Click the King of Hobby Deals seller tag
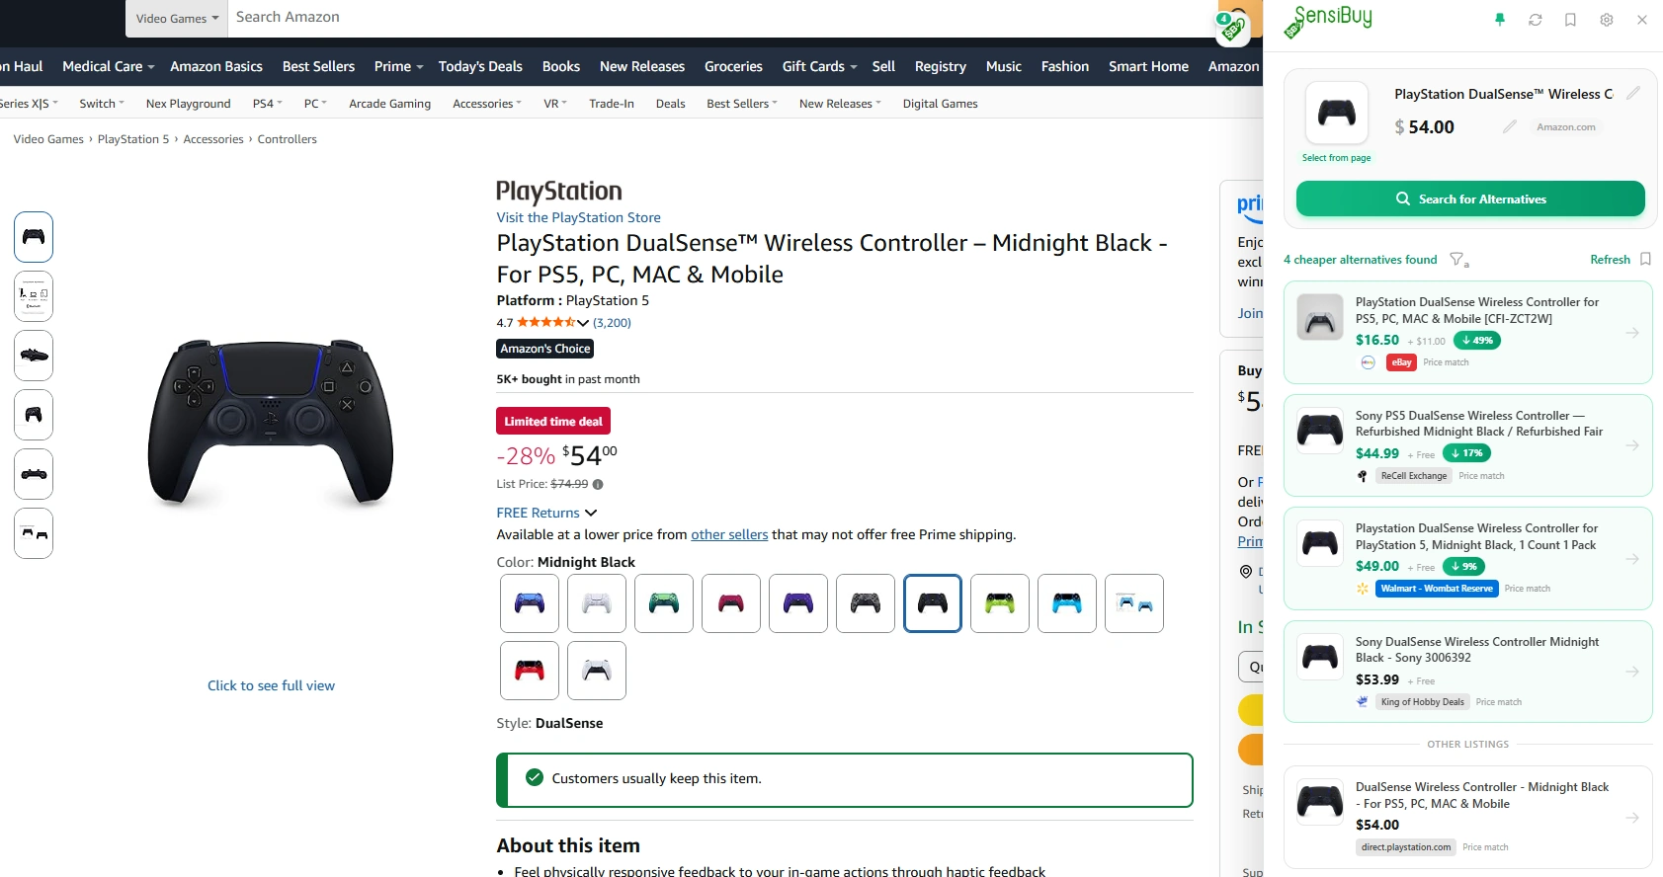Image resolution: width=1663 pixels, height=877 pixels. click(x=1423, y=702)
